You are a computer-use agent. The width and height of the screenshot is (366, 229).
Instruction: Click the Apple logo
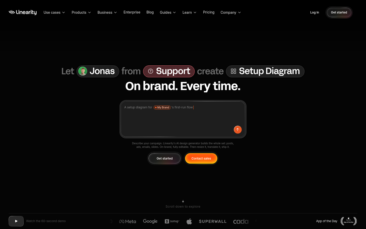(189, 221)
